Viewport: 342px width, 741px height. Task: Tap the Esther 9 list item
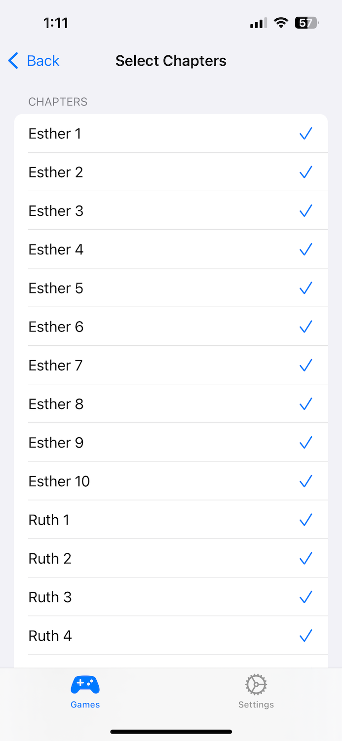coord(56,443)
